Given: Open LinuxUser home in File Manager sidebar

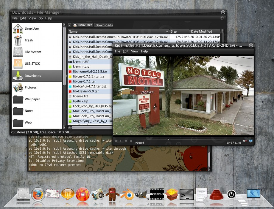Looking at the screenshot, I should [37, 28].
